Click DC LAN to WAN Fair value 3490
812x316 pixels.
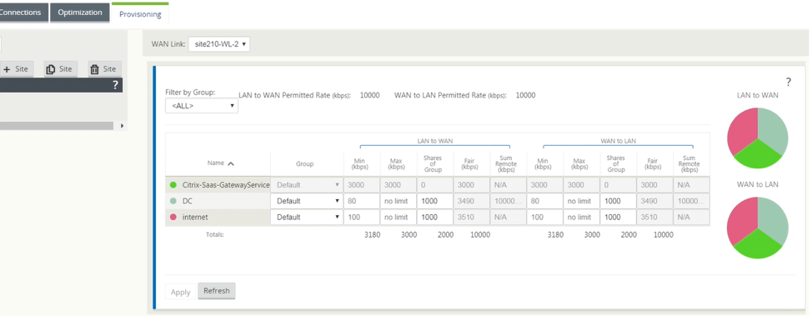coord(472,201)
